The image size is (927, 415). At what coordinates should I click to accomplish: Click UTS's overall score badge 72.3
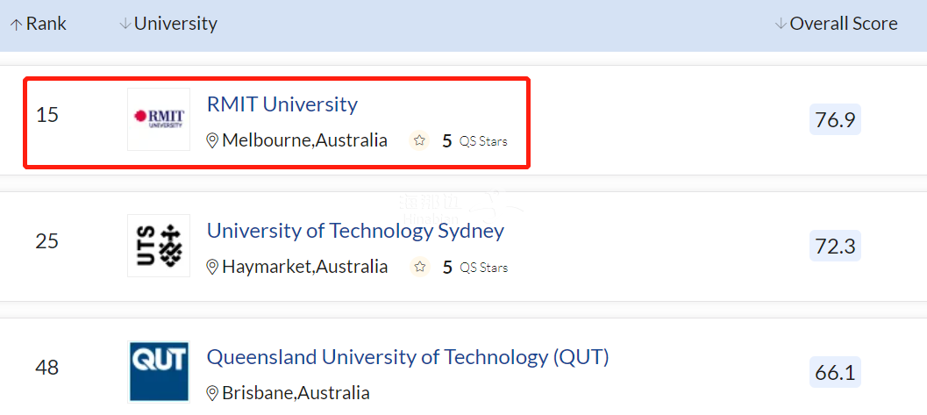tap(835, 246)
